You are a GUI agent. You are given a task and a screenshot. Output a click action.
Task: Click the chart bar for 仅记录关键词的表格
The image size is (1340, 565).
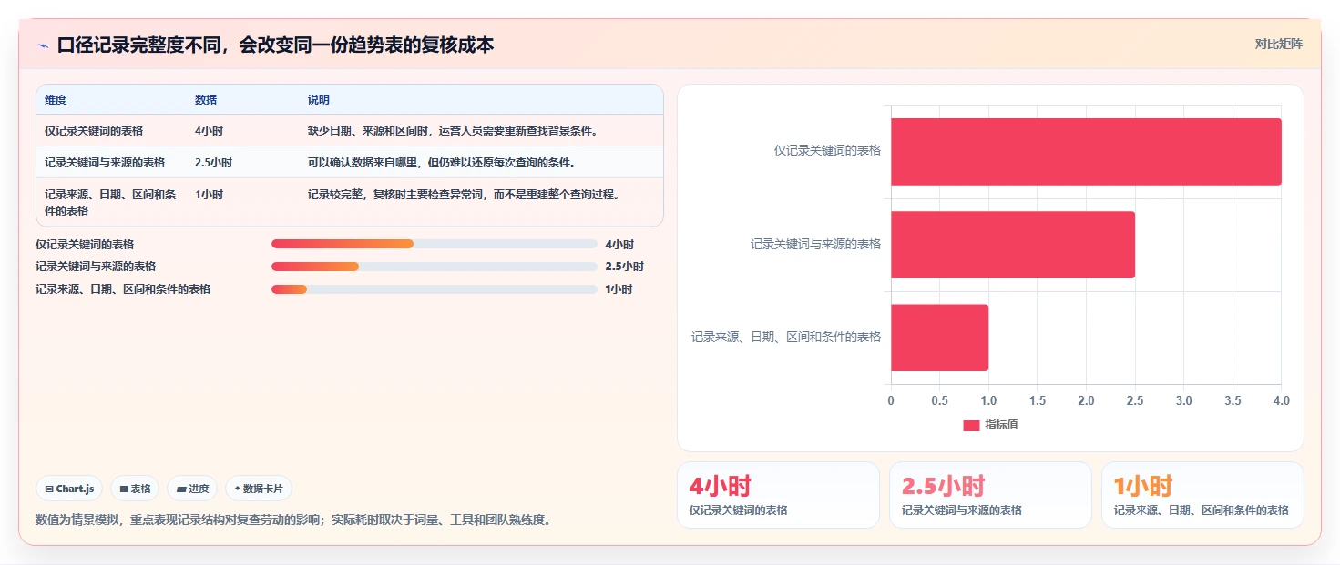[x=1086, y=152]
